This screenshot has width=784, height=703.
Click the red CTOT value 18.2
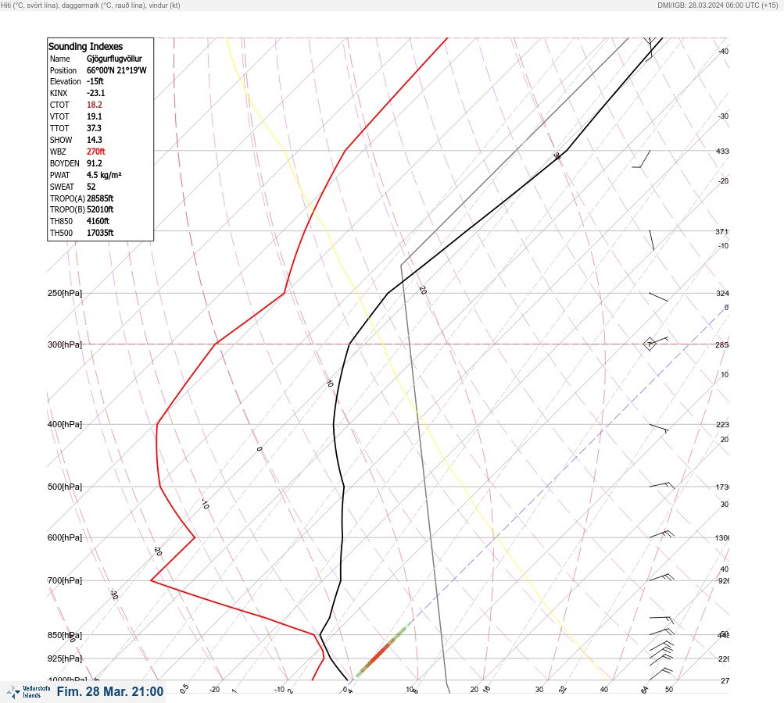[94, 105]
